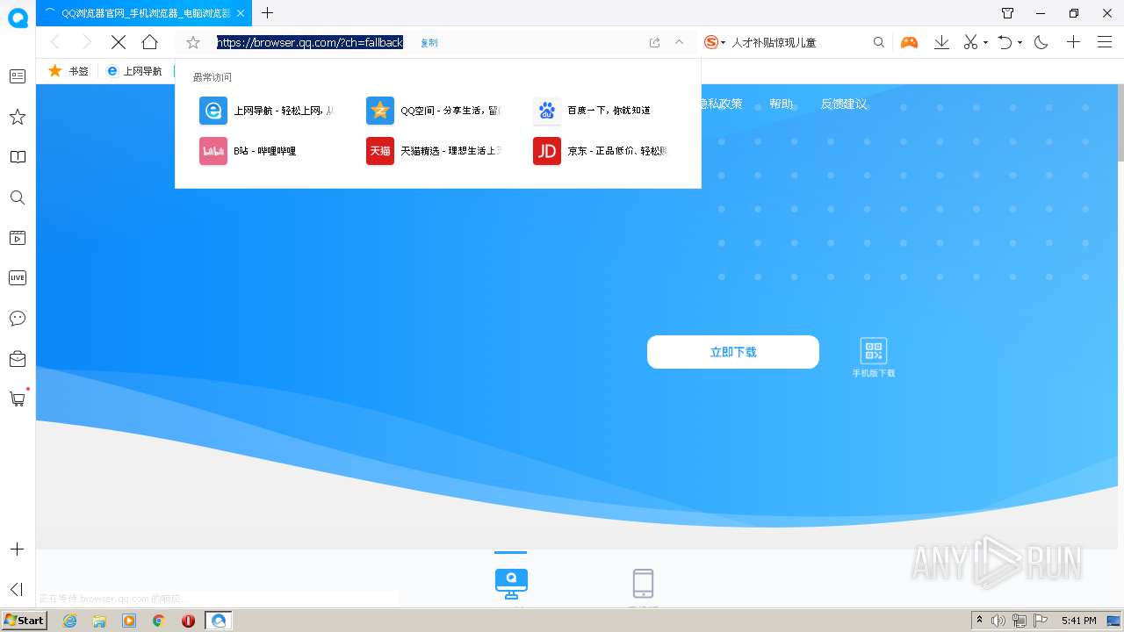This screenshot has height=632, width=1124.
Task: Open Chrome from the taskbar
Action: coord(158,621)
